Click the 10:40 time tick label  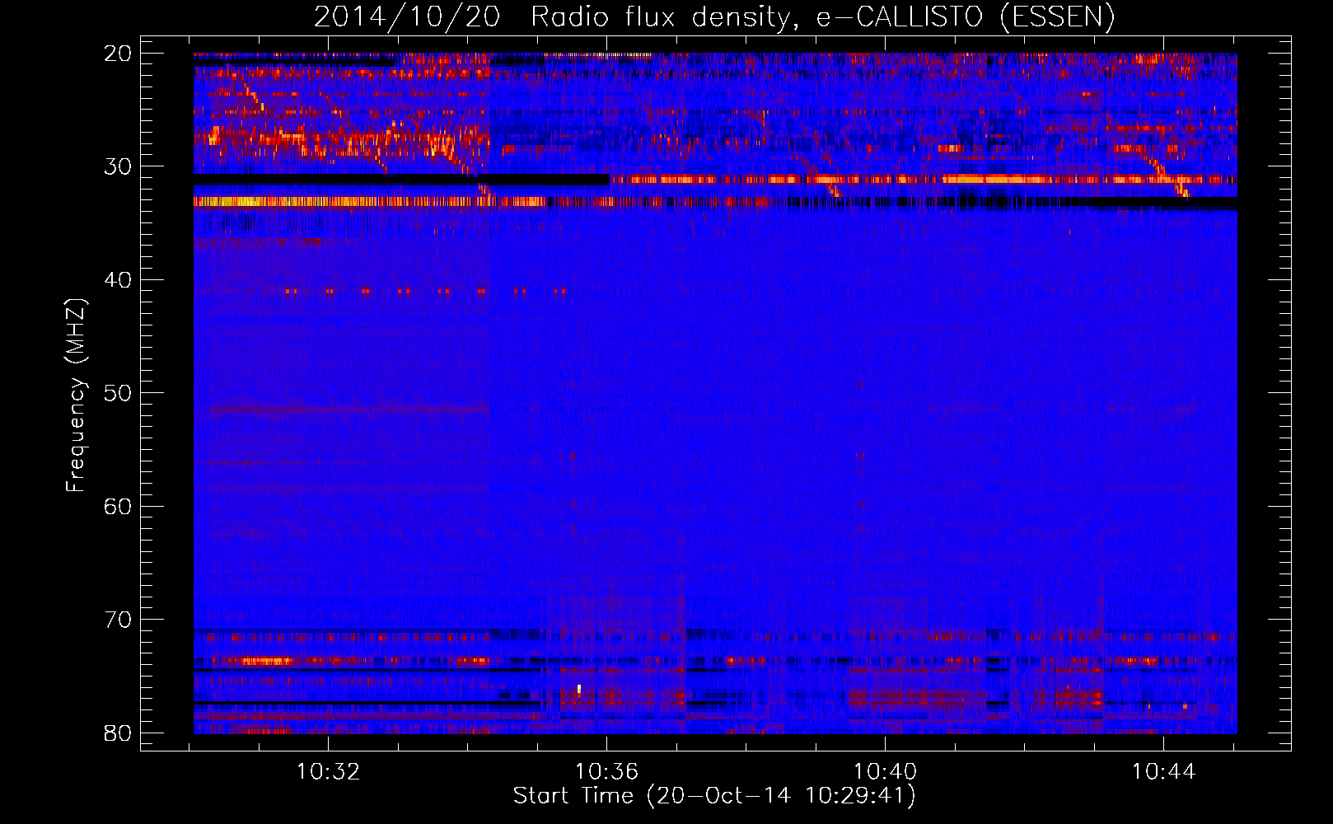point(886,772)
